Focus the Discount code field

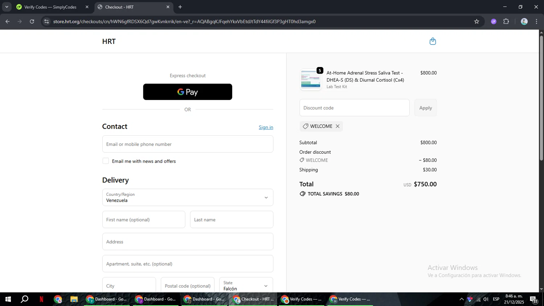(354, 108)
